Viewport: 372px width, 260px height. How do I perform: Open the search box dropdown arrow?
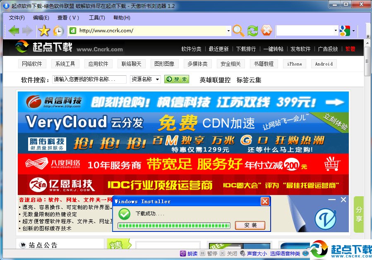(x=336, y=30)
